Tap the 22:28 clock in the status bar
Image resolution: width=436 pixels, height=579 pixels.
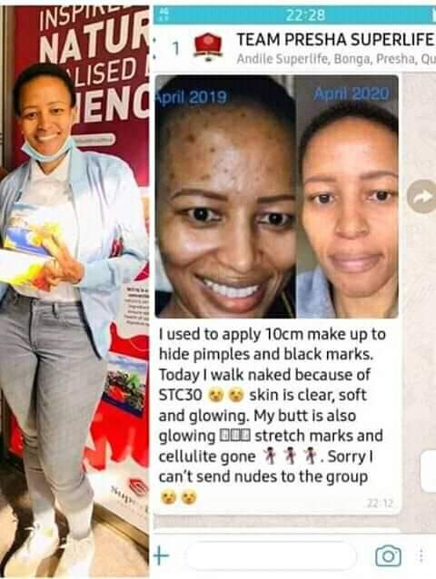(305, 15)
